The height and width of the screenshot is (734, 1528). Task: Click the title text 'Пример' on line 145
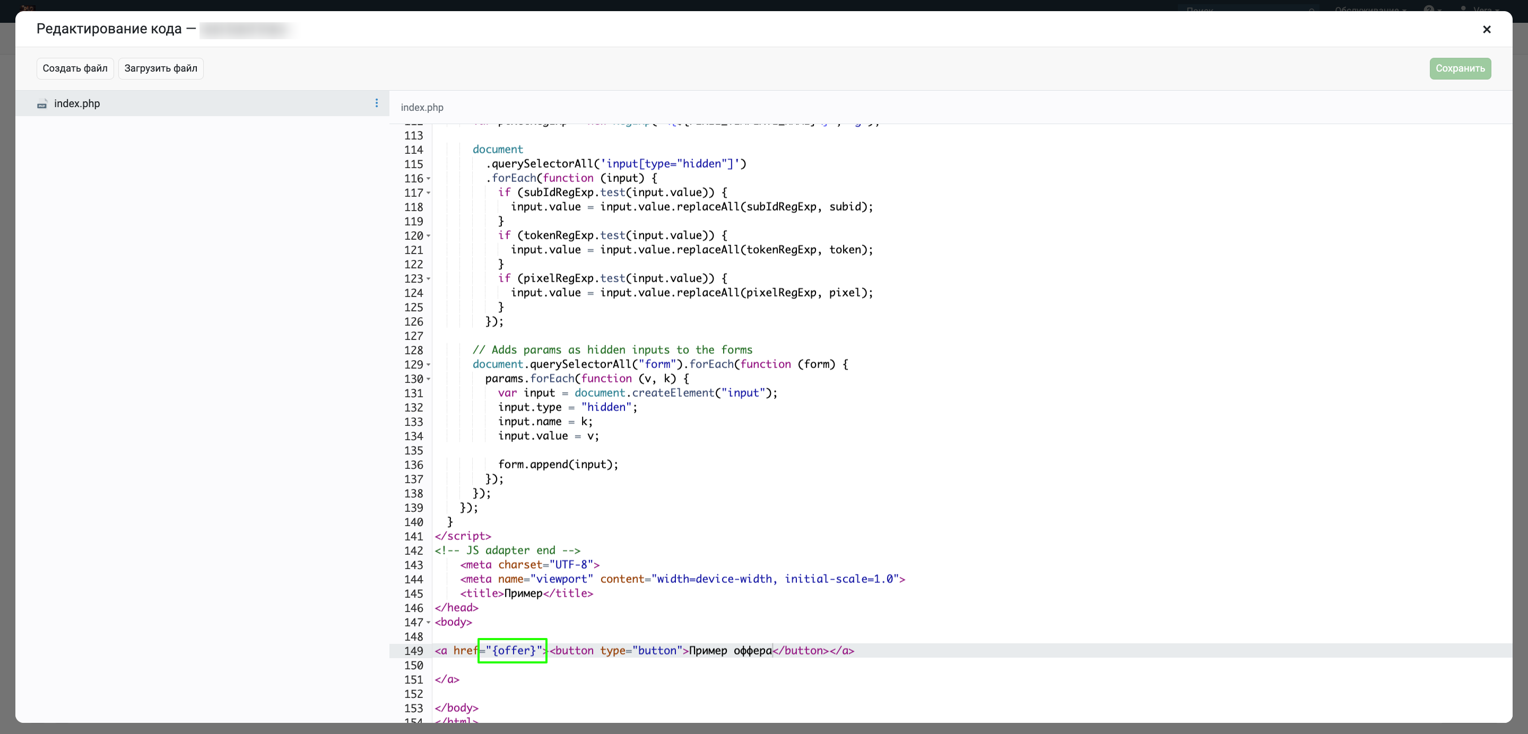point(523,593)
